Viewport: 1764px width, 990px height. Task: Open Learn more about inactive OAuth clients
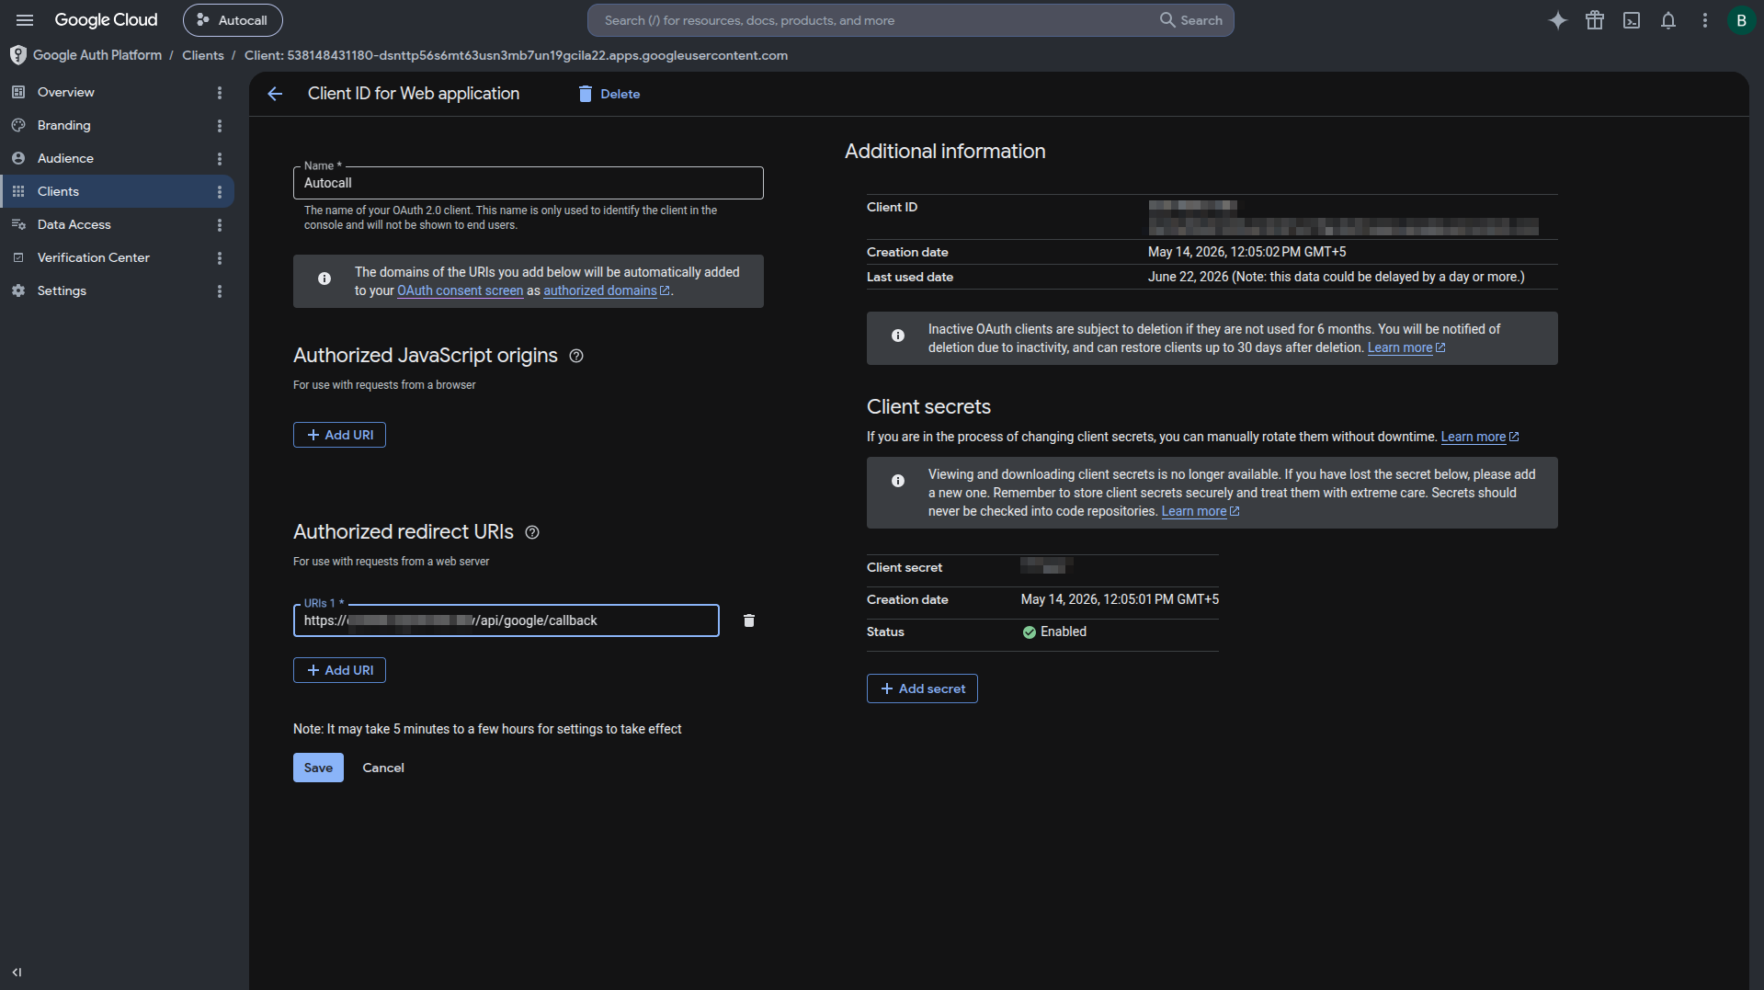click(x=1406, y=347)
